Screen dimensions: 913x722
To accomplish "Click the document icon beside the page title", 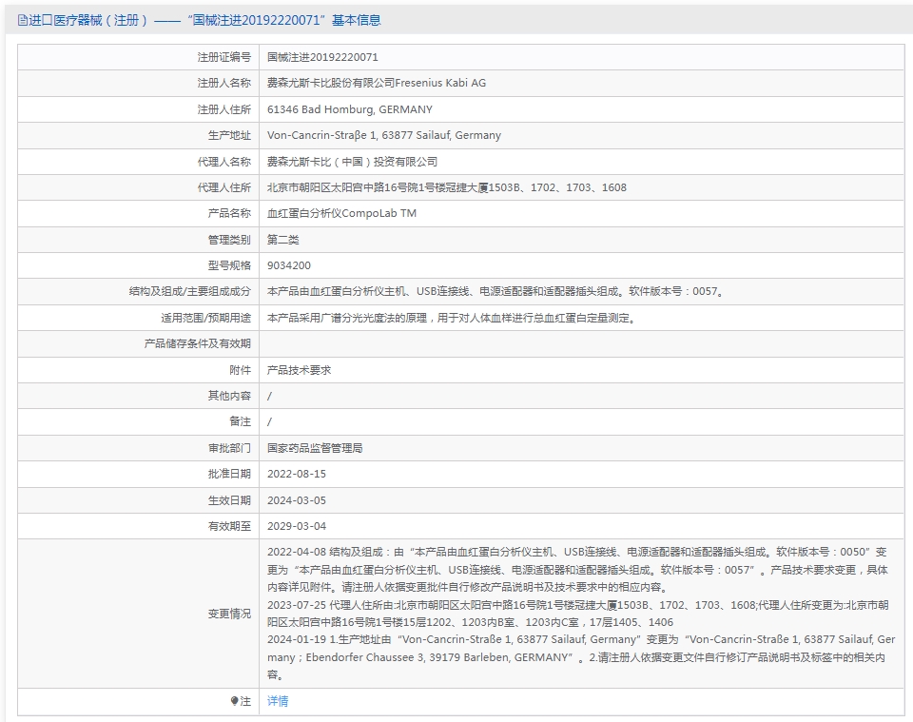I will (x=22, y=20).
